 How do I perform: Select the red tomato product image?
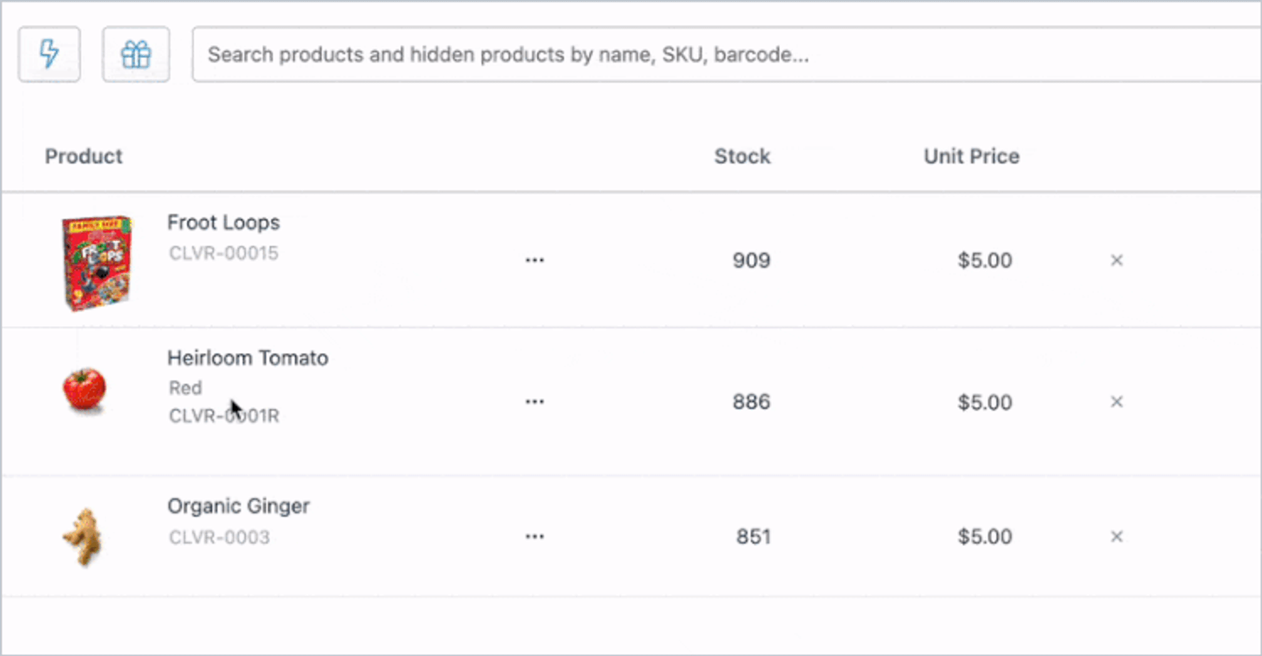click(84, 390)
